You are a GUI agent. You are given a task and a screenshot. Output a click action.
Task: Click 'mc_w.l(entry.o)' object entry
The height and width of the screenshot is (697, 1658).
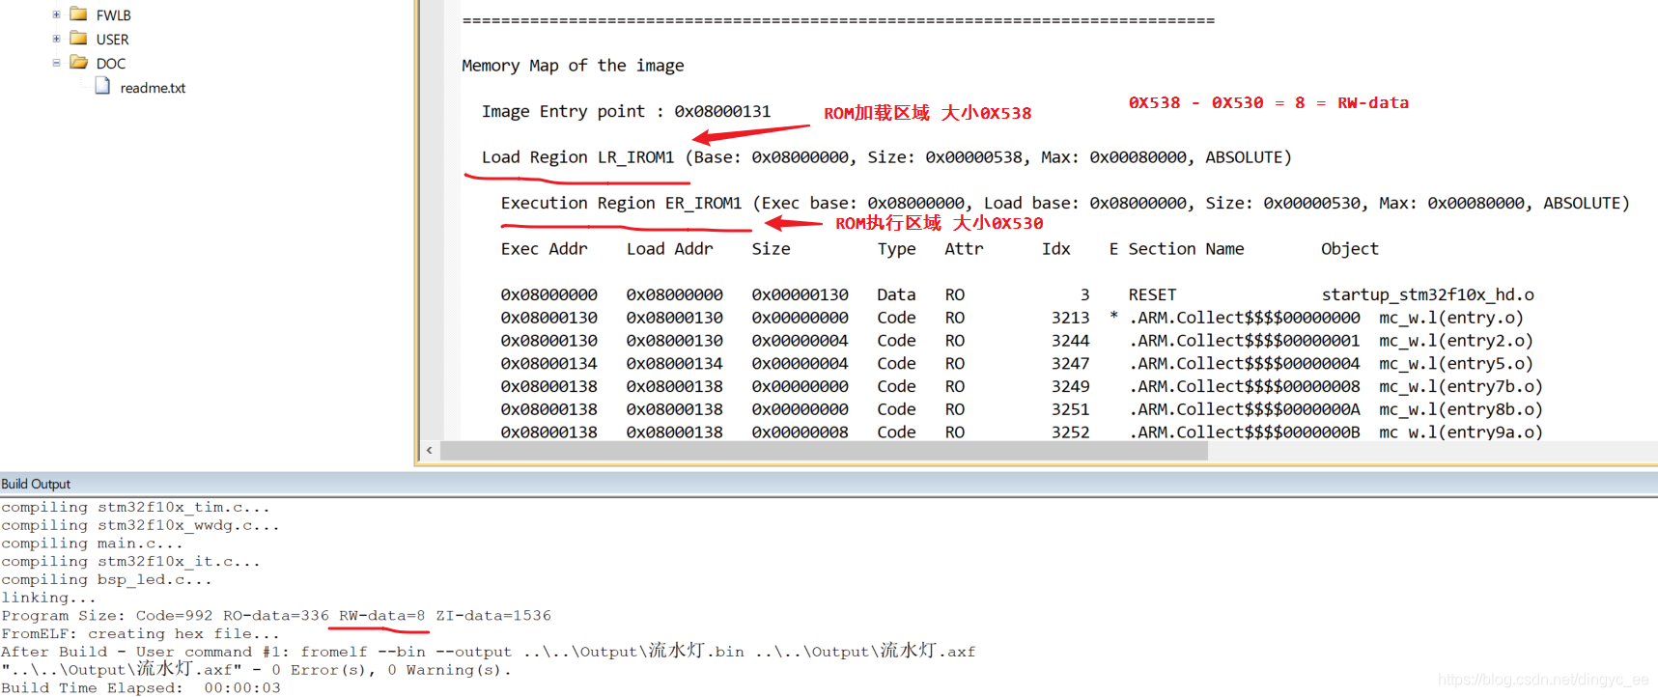[1451, 318]
